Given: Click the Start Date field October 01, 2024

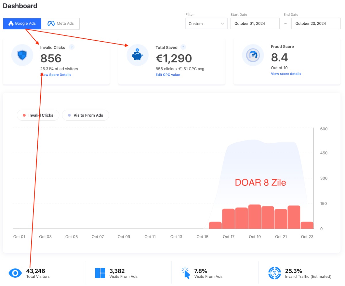Looking at the screenshot, I should click(x=255, y=24).
